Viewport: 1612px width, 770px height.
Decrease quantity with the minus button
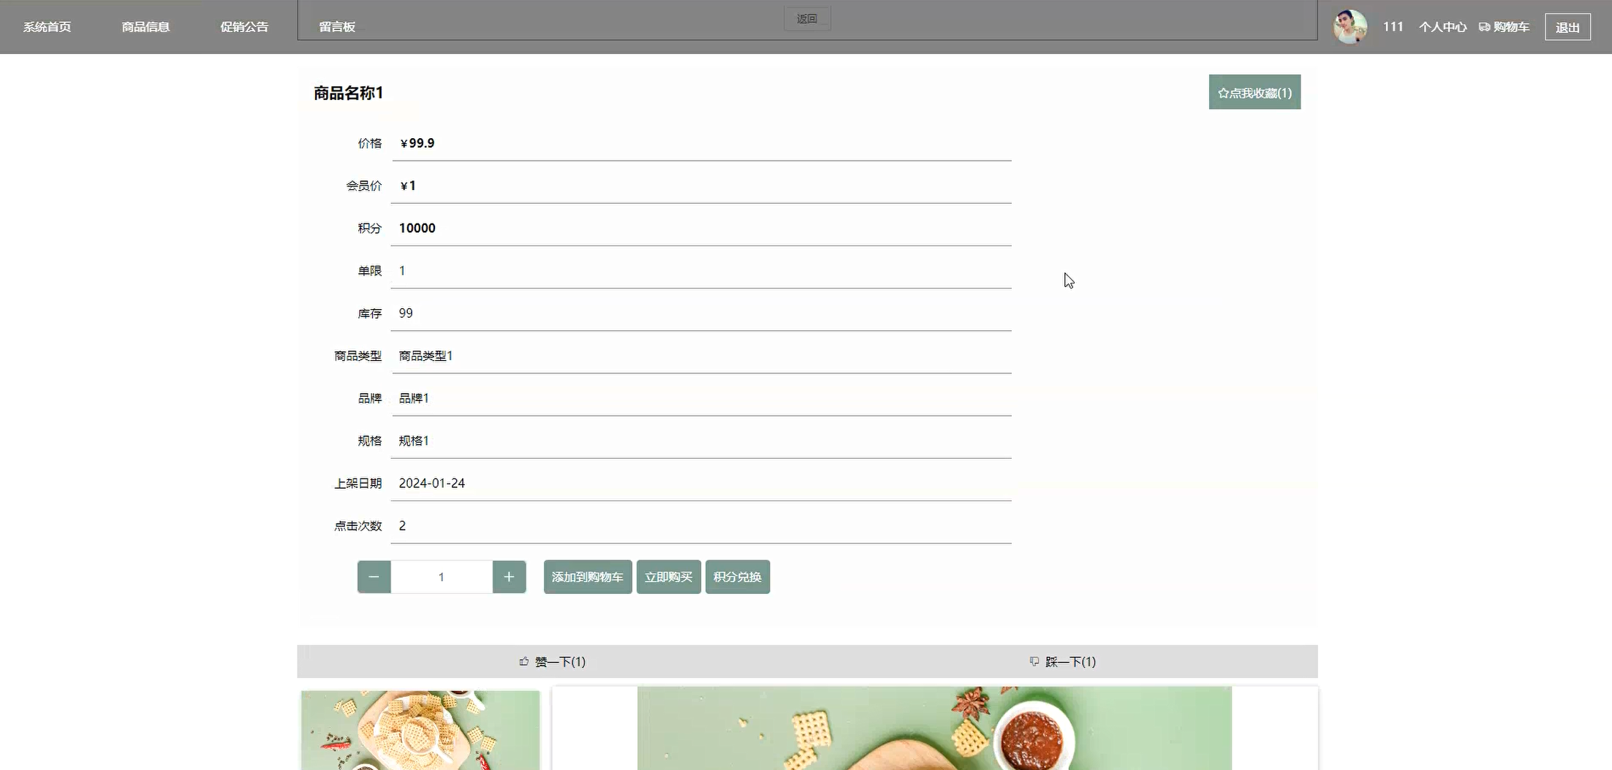(x=374, y=577)
